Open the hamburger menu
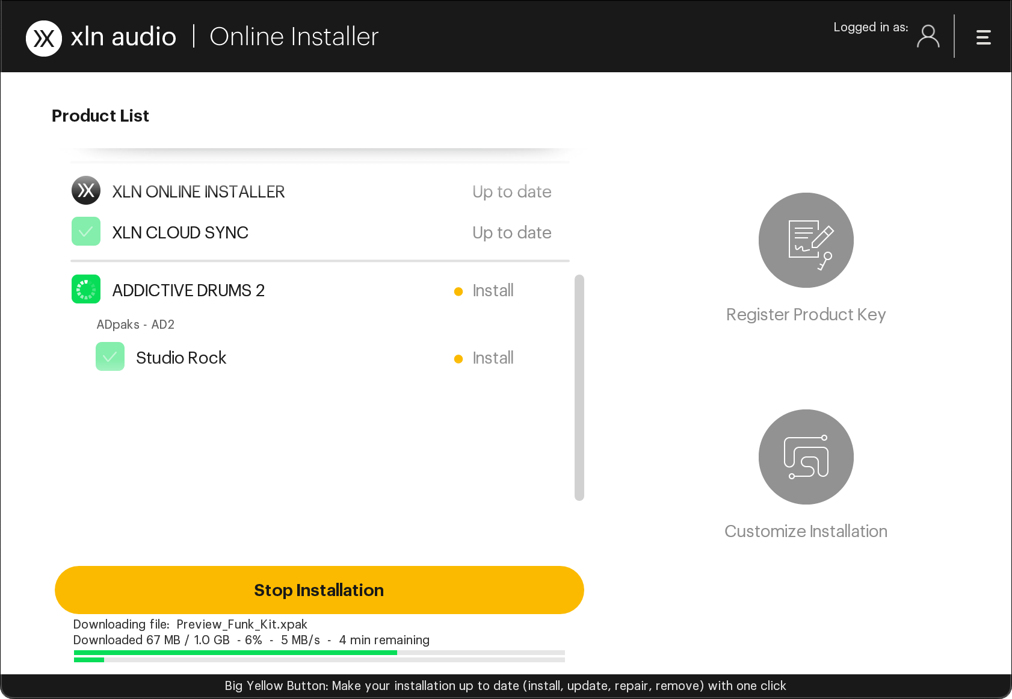This screenshot has width=1012, height=699. [984, 37]
